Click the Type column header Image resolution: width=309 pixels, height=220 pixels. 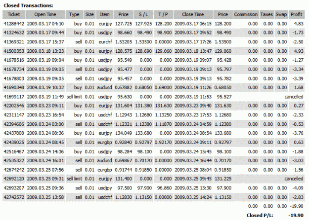pyautogui.click(x=74, y=14)
